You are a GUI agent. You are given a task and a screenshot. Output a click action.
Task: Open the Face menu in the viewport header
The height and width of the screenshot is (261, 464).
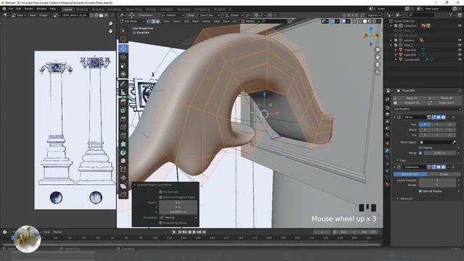pyautogui.click(x=226, y=21)
